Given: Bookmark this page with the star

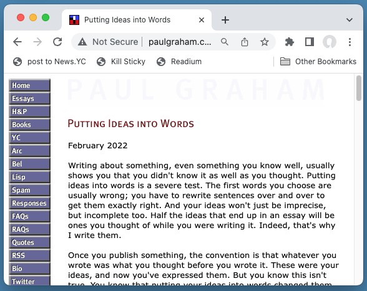Looking at the screenshot, I should (265, 42).
